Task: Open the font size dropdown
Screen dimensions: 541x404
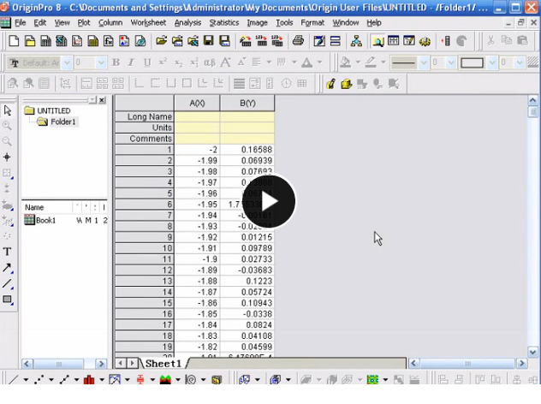Action: coord(101,62)
